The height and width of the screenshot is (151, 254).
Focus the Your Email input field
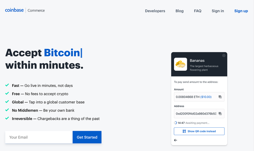[39, 137]
